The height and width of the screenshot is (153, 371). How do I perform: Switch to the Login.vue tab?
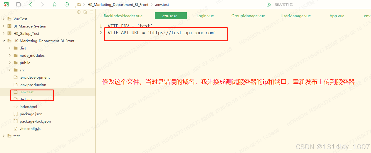pyautogui.click(x=205, y=16)
